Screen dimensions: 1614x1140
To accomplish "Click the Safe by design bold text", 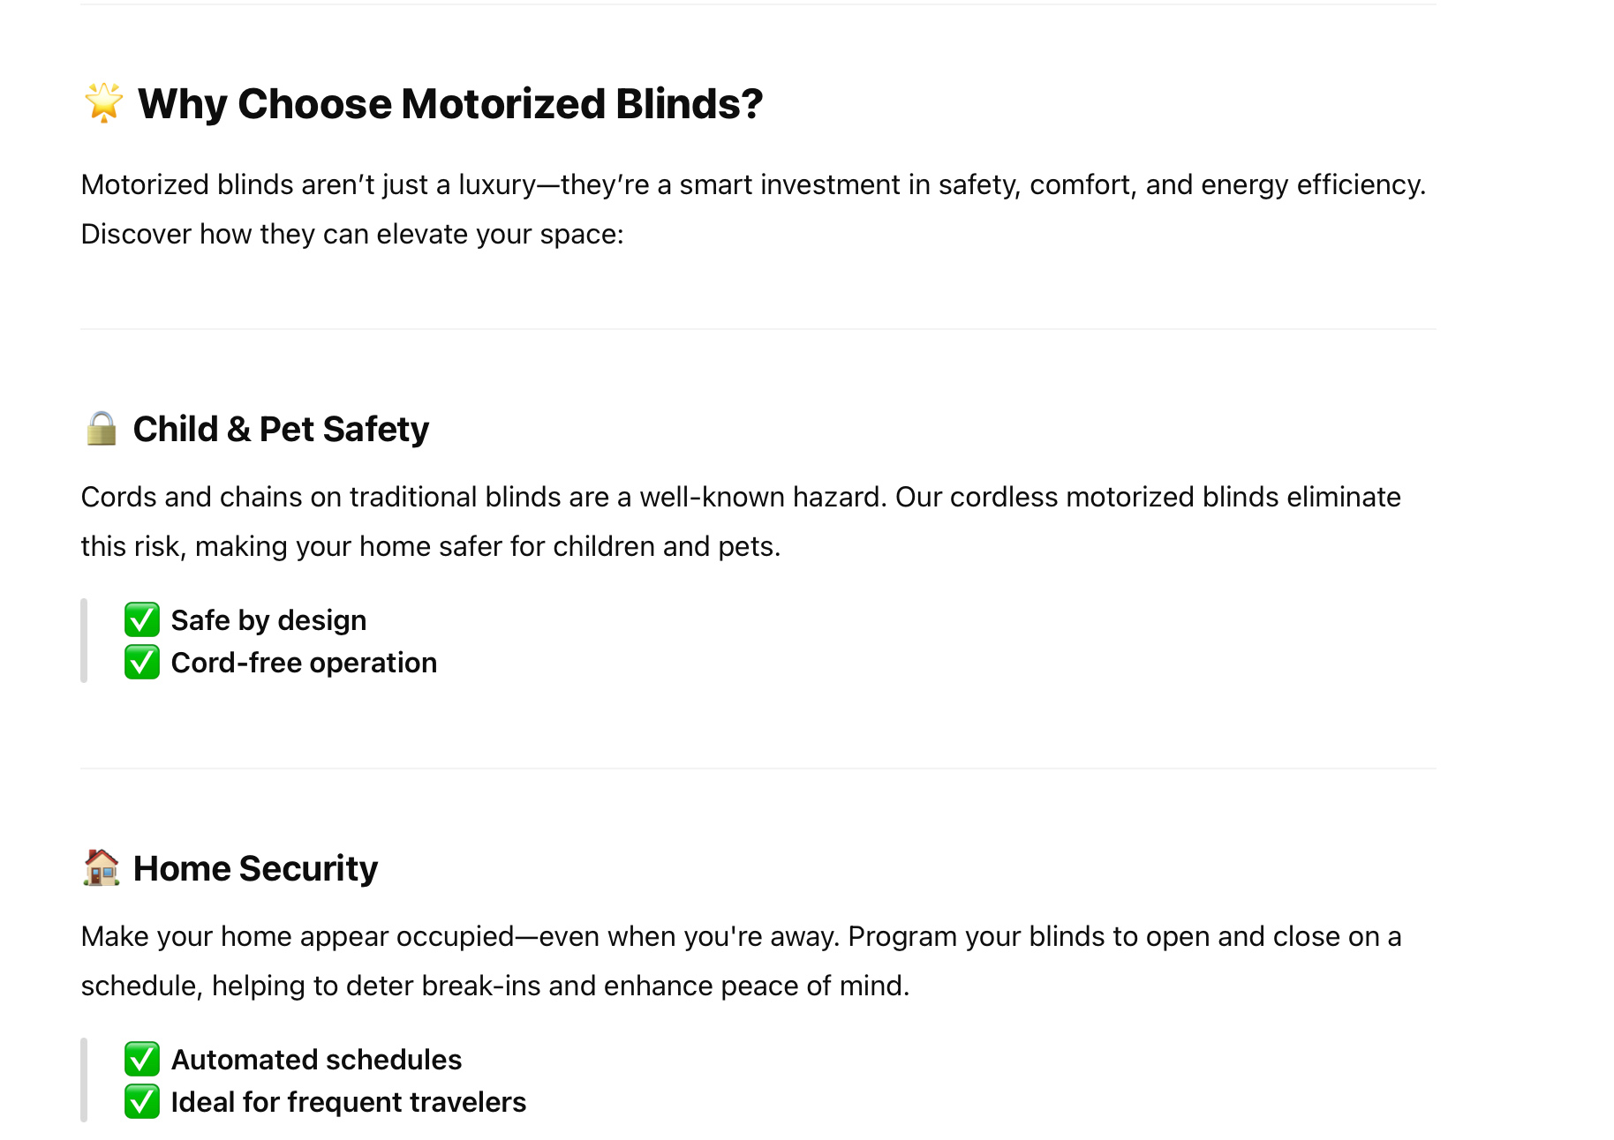I will click(268, 620).
